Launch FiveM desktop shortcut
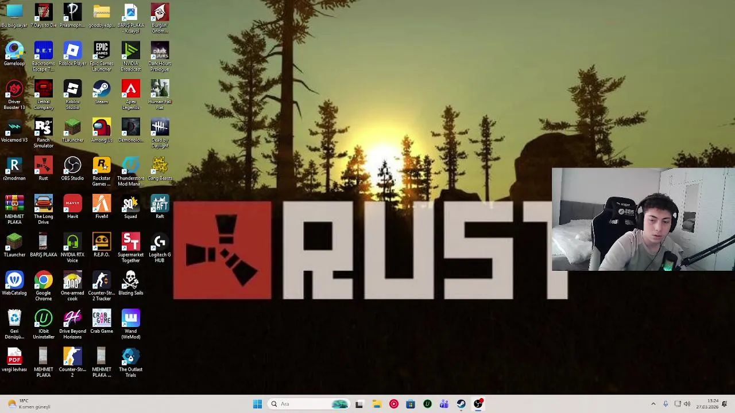This screenshot has width=735, height=413. 102,207
